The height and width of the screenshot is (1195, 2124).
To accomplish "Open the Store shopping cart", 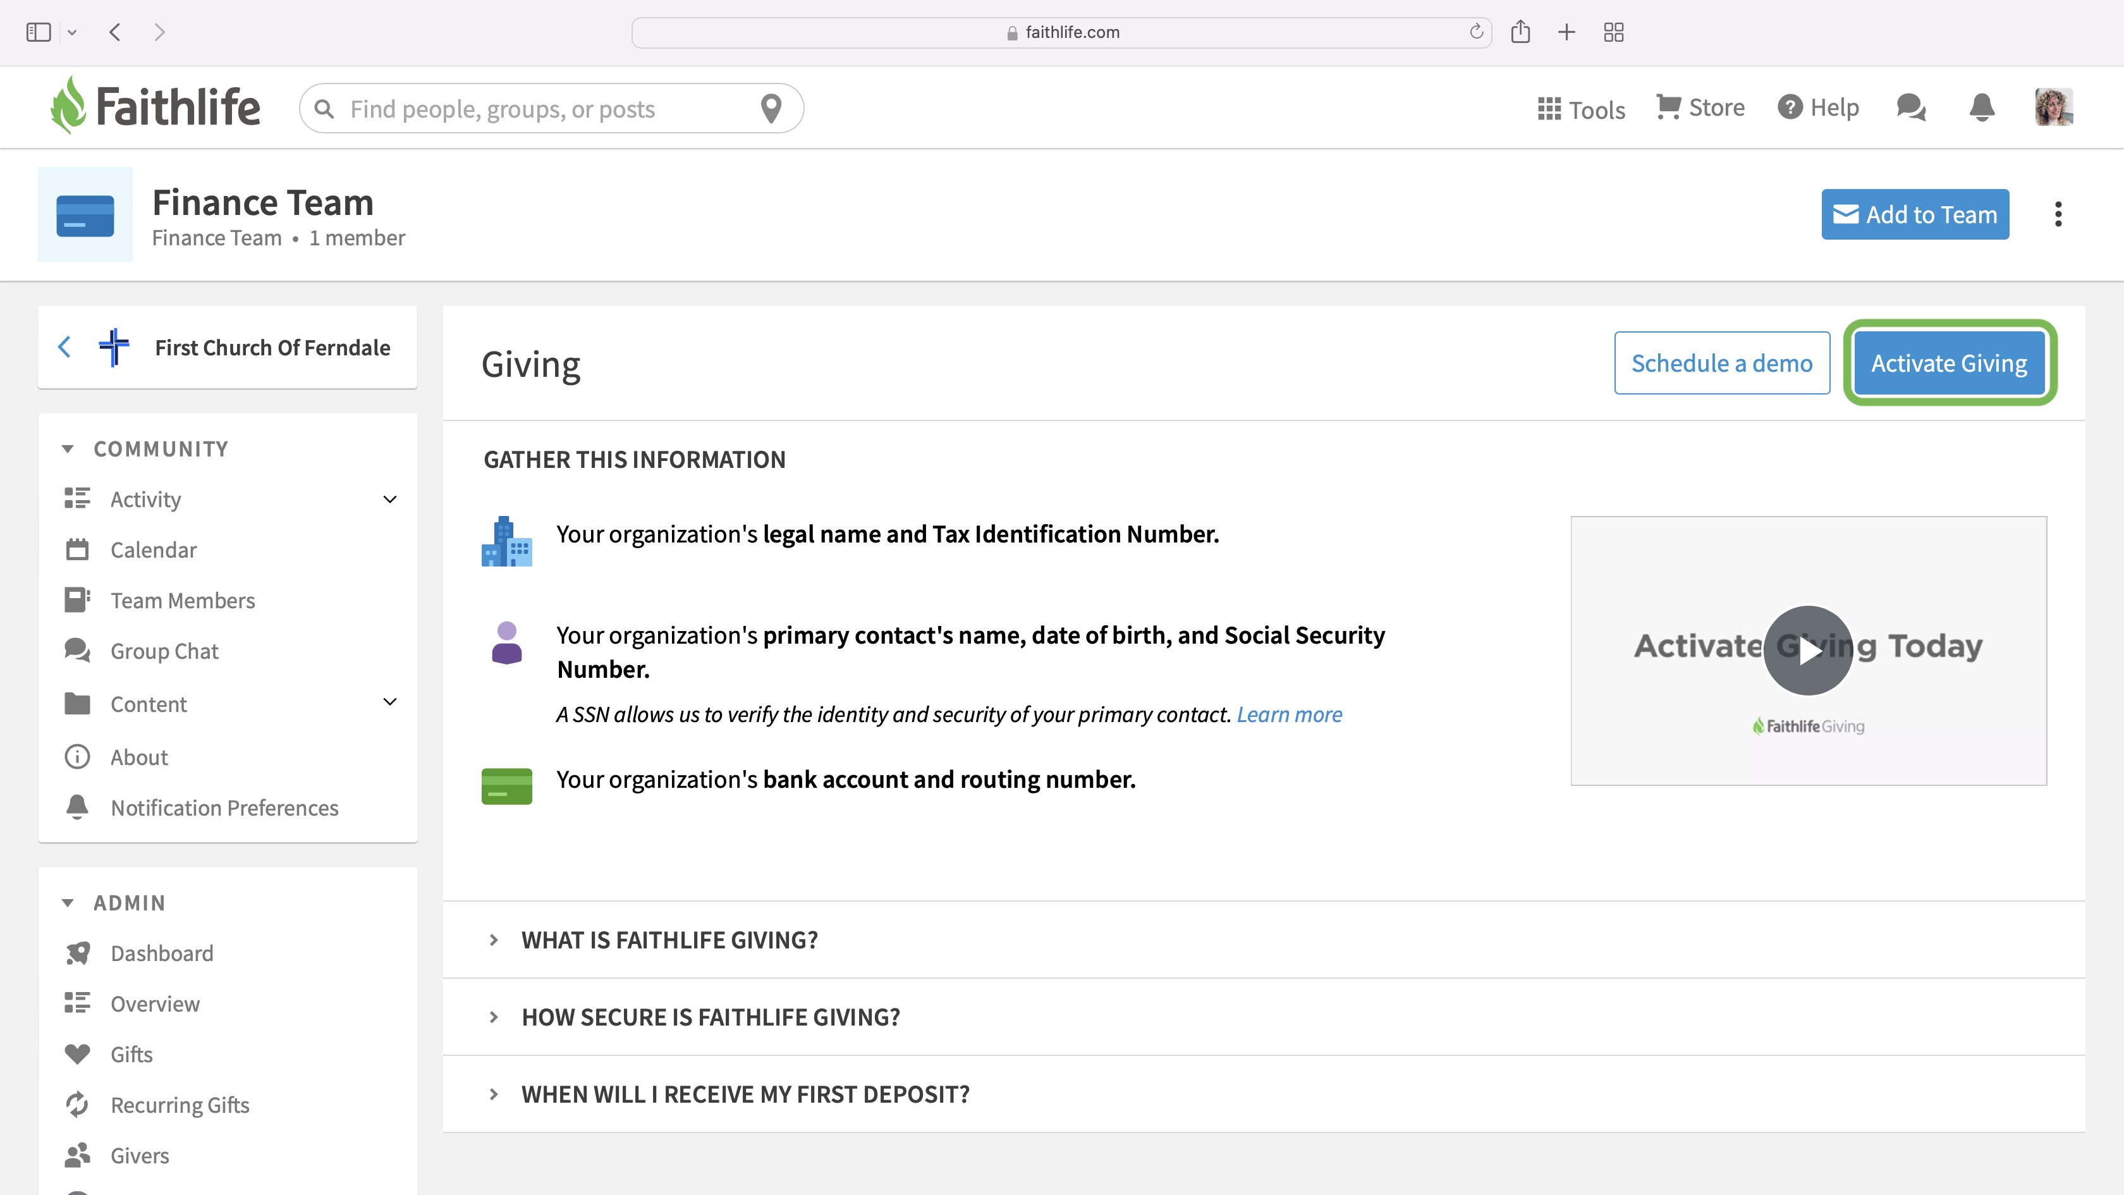I will pyautogui.click(x=1700, y=107).
